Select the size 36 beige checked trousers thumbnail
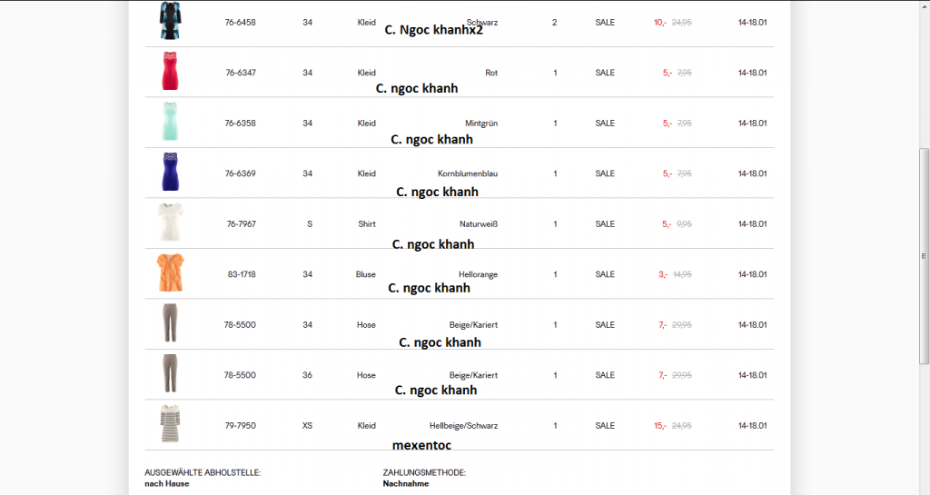This screenshot has width=930, height=495. coord(170,373)
